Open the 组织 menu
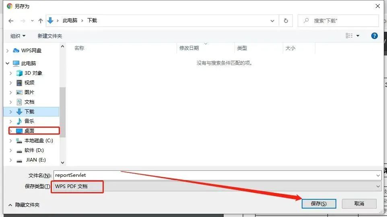 click(x=18, y=36)
